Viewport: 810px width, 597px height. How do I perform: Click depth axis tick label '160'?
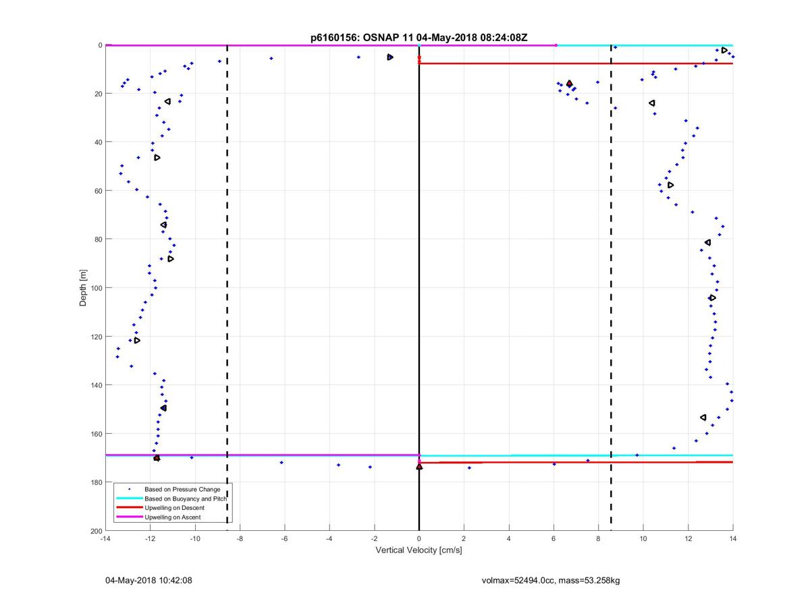[96, 434]
